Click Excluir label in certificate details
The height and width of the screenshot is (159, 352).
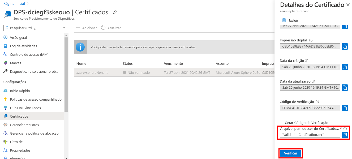tap(293, 20)
